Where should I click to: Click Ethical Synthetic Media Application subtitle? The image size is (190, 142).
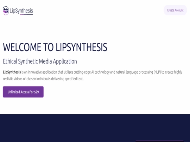pyautogui.click(x=40, y=61)
